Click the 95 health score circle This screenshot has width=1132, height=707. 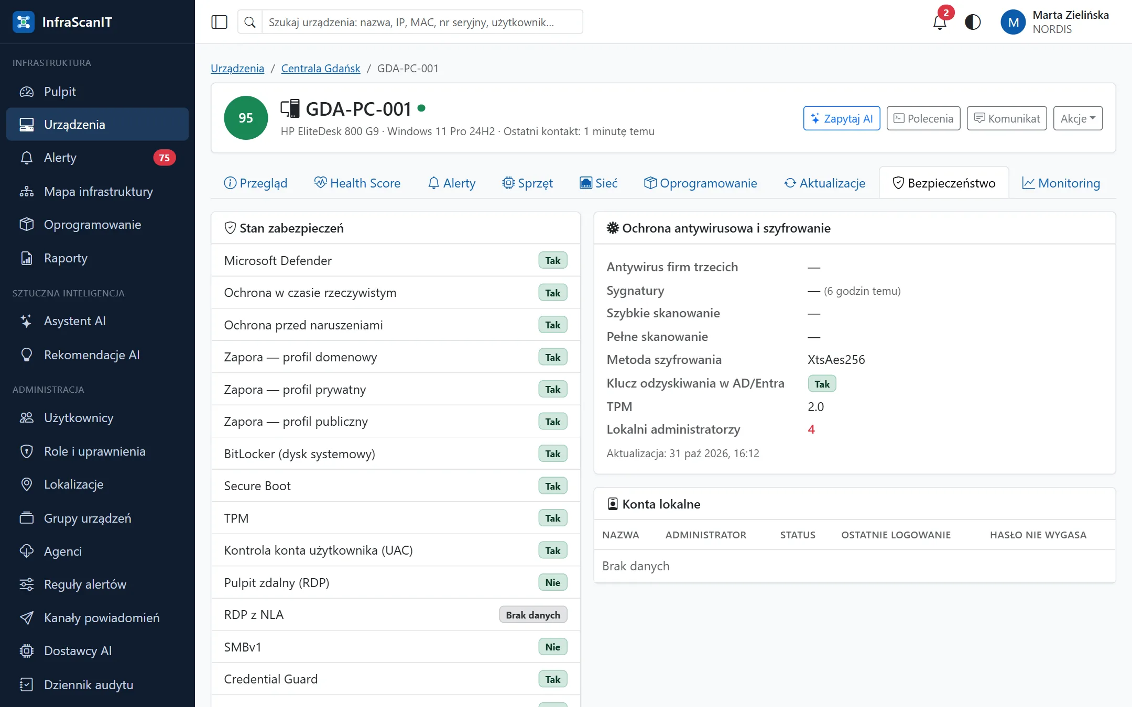tap(246, 118)
